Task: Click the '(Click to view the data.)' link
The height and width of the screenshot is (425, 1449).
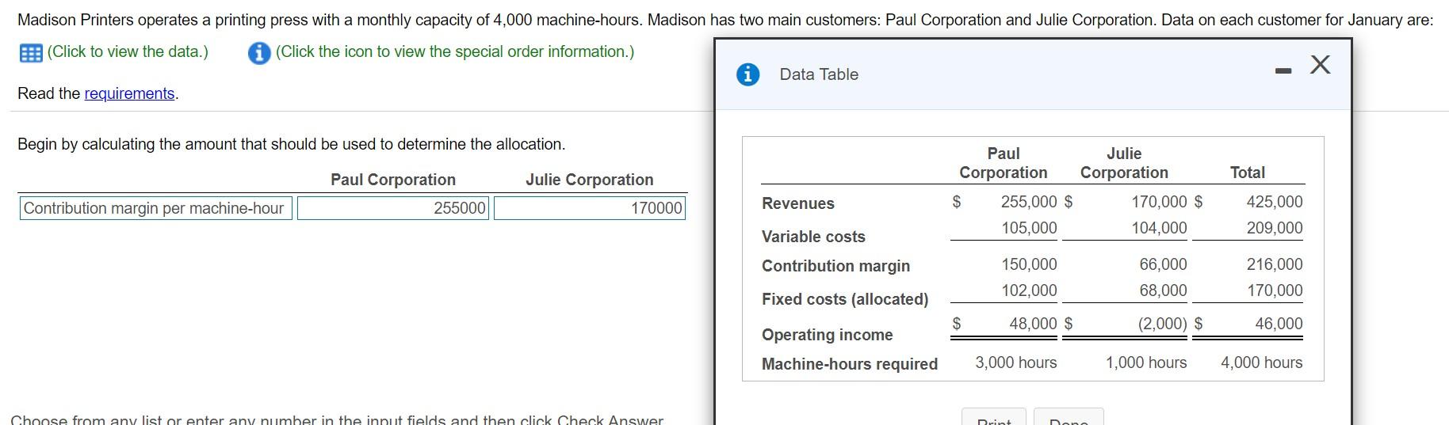Action: [128, 51]
